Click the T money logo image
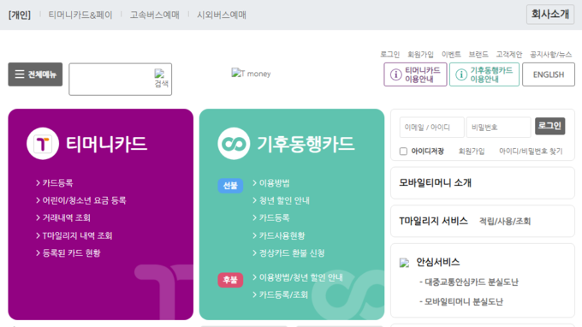This screenshot has width=582, height=327. 251,73
